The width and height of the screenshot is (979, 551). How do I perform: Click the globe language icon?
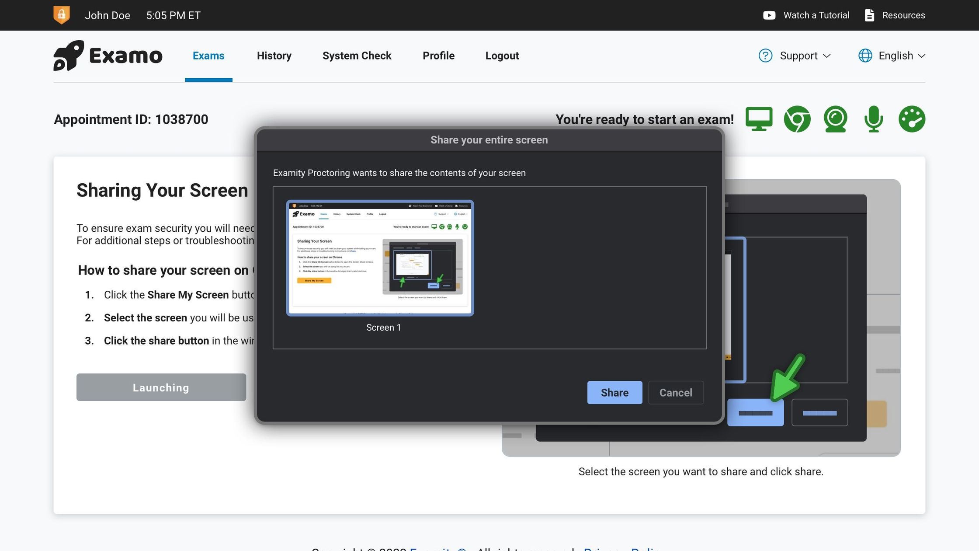point(865,56)
